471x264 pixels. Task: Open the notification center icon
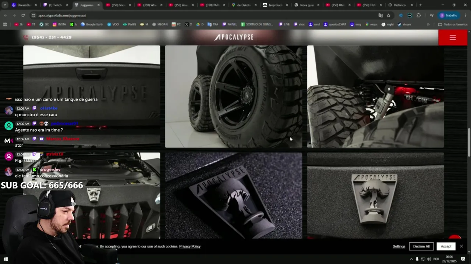(x=463, y=259)
